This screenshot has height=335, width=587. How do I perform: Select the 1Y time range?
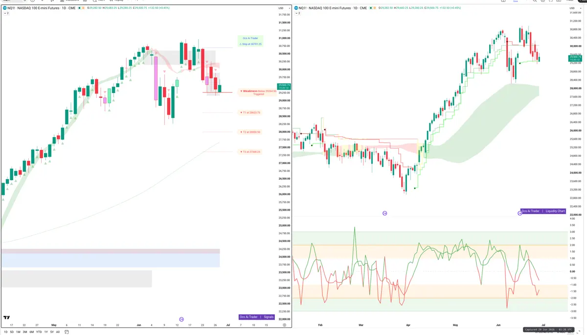coord(46,332)
